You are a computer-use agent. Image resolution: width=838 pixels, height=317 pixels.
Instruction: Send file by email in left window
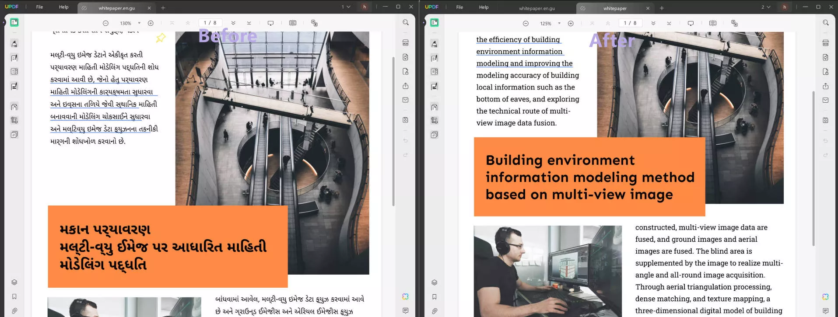pyautogui.click(x=406, y=100)
